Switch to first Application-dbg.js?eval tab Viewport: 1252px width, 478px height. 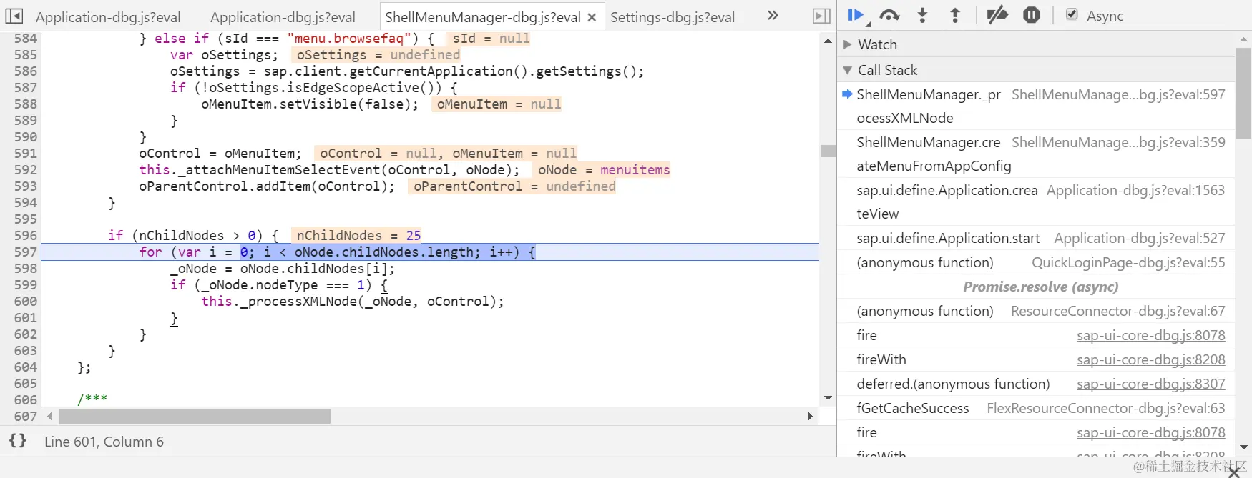point(108,17)
